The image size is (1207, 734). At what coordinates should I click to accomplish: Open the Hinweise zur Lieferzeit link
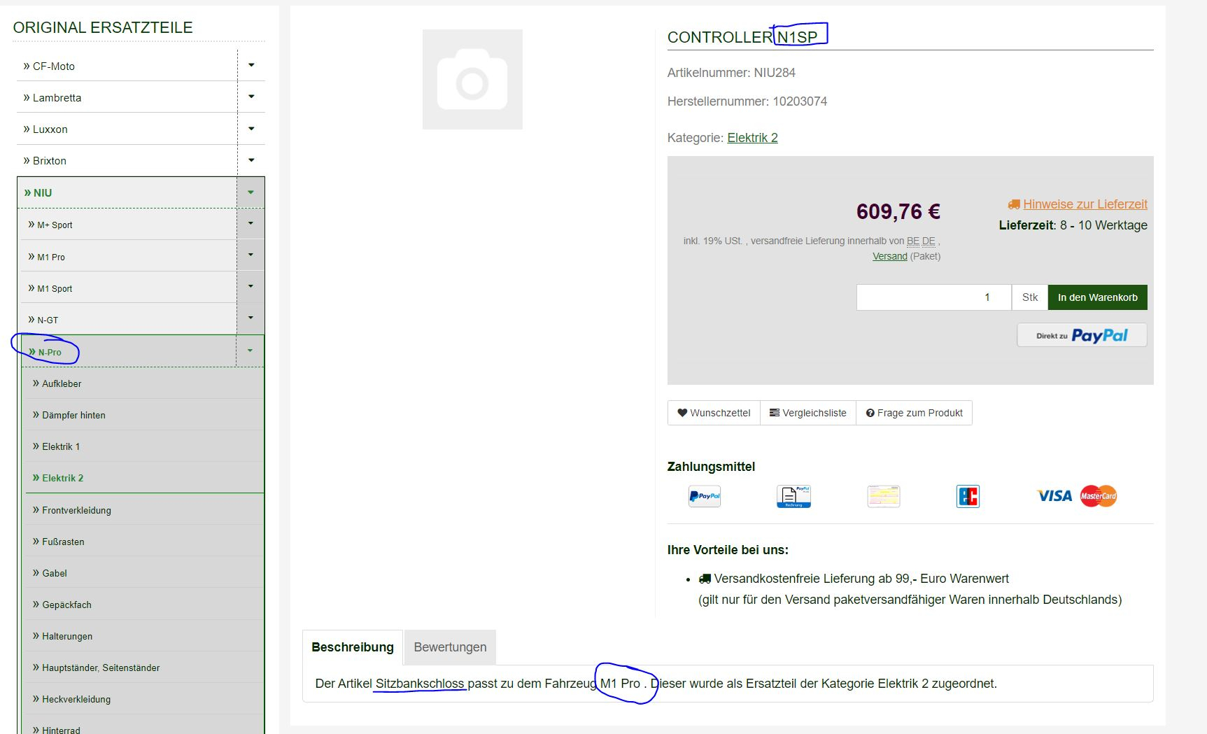[1085, 204]
